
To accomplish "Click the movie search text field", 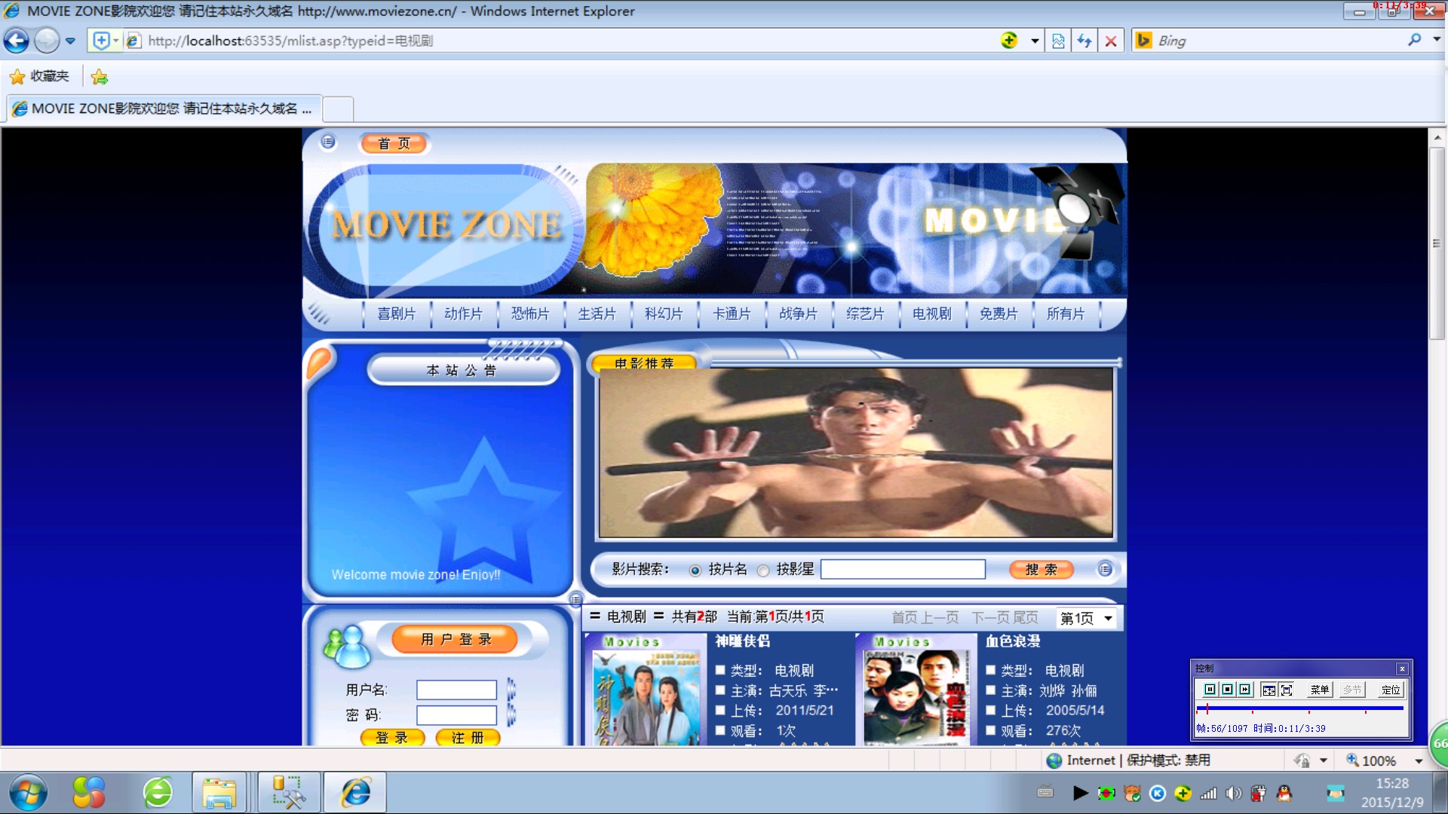I will [903, 569].
